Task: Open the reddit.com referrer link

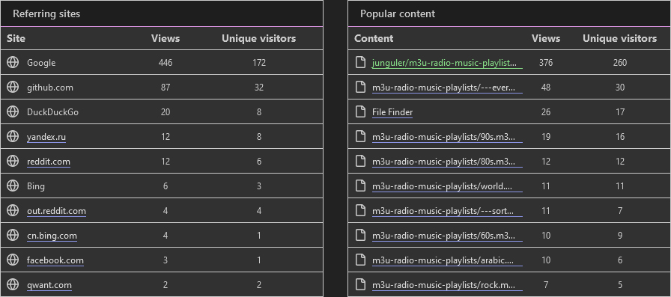Action: (x=49, y=162)
